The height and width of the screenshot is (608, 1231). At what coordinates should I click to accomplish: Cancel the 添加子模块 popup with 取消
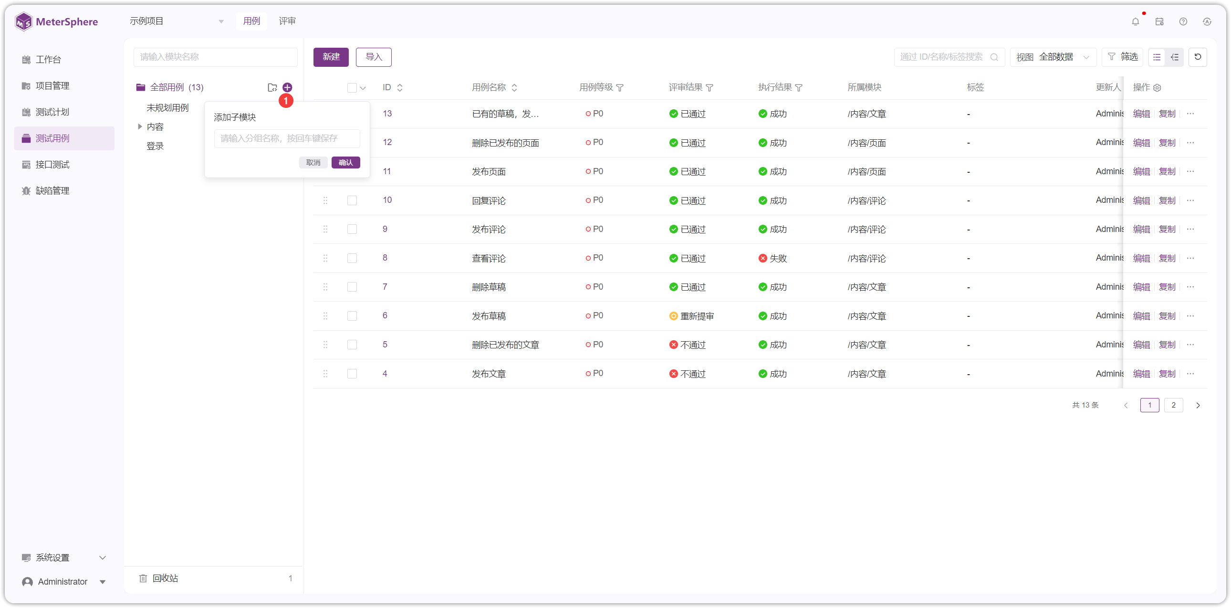coord(313,163)
